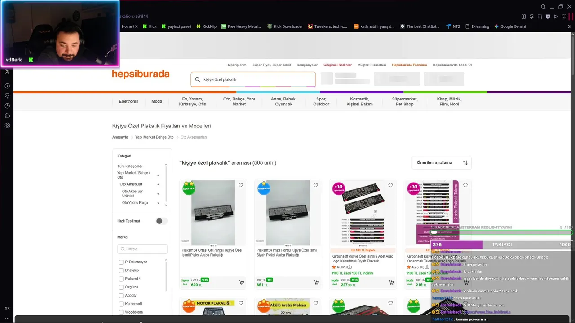Click the search magnifier in Hepsiburada search box
Viewport: 575px width, 323px height.
click(x=198, y=79)
